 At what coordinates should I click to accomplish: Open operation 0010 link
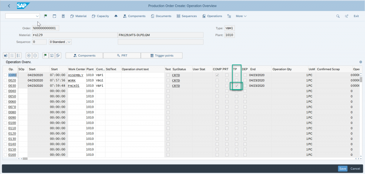[x=12, y=75]
